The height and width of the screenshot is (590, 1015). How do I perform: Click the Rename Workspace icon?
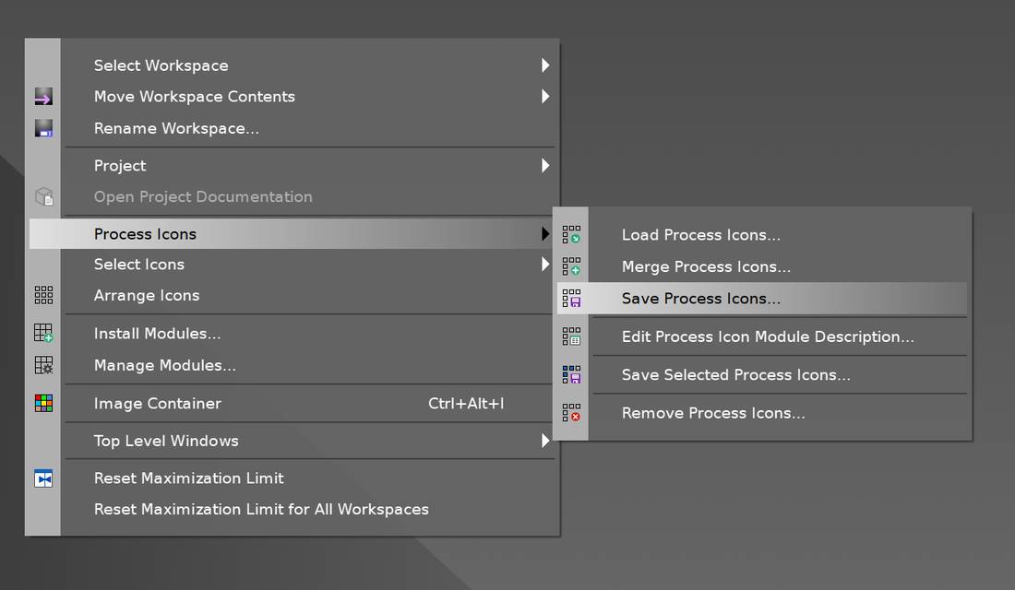pyautogui.click(x=43, y=128)
